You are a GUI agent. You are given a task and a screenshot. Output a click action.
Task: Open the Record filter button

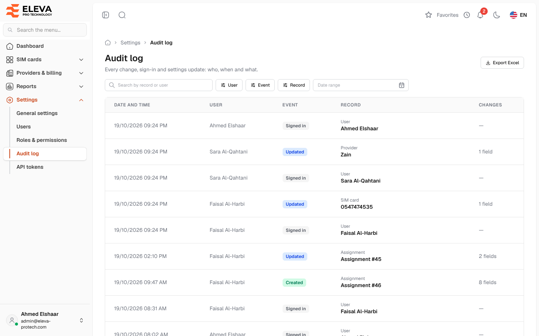pyautogui.click(x=294, y=85)
